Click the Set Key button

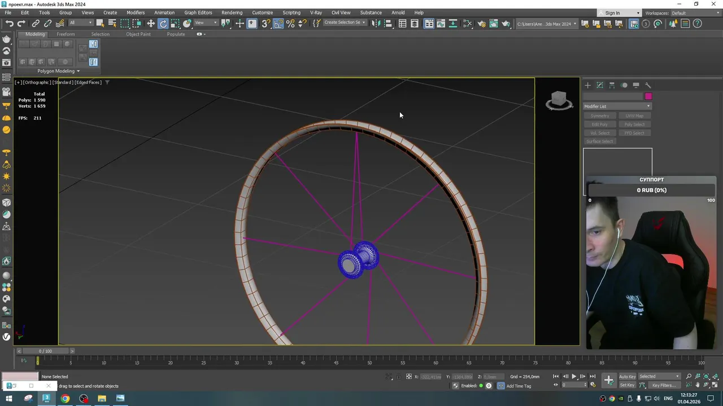point(627,385)
